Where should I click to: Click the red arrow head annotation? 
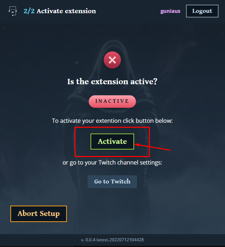[x=137, y=145]
